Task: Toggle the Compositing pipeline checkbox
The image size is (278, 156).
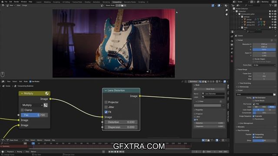Action: [x=254, y=135]
